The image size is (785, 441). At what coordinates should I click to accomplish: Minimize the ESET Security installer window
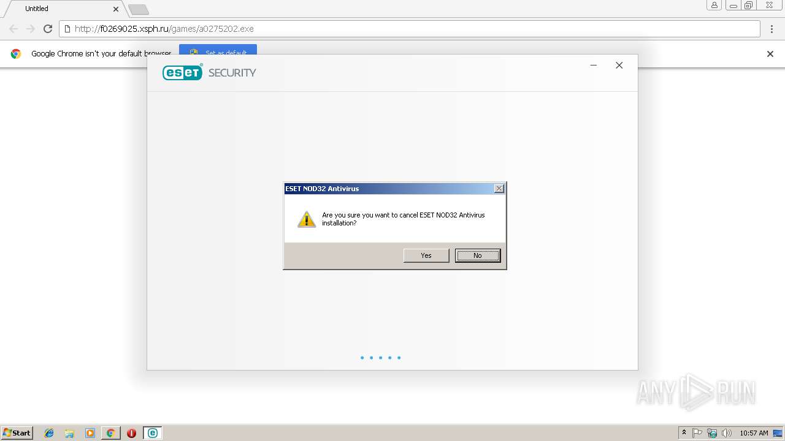point(594,66)
